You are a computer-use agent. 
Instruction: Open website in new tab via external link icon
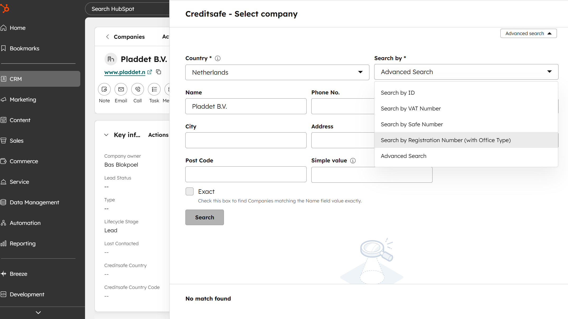(x=149, y=72)
